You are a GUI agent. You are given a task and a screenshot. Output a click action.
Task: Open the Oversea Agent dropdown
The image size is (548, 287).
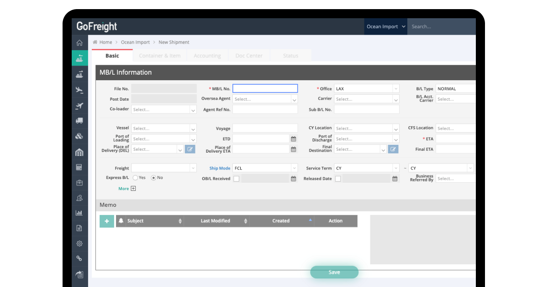pos(265,99)
